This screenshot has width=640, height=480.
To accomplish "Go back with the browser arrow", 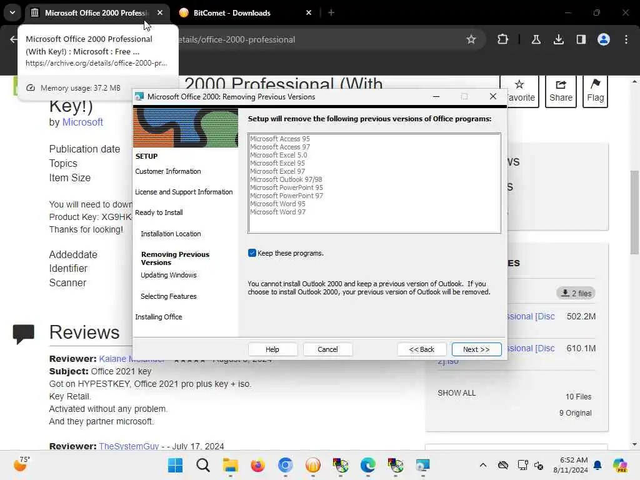I will click(x=14, y=39).
